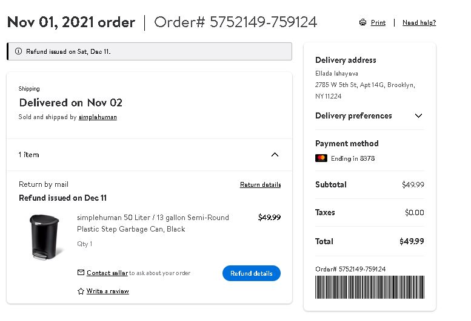Screen dimensions: 471x321
Task: Expand Delivery preferences chevron
Action: tap(418, 115)
